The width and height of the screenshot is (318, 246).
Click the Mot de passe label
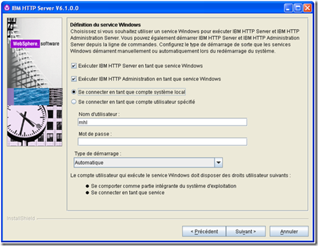point(95,134)
